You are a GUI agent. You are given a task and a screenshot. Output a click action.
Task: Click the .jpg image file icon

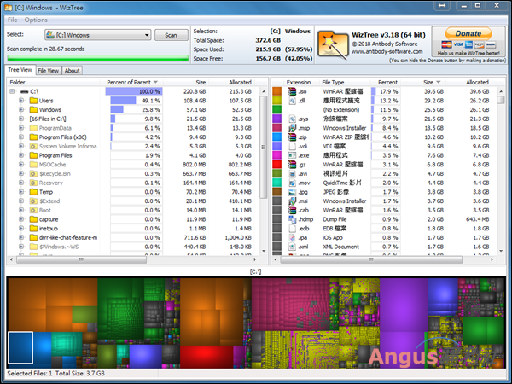click(x=292, y=192)
